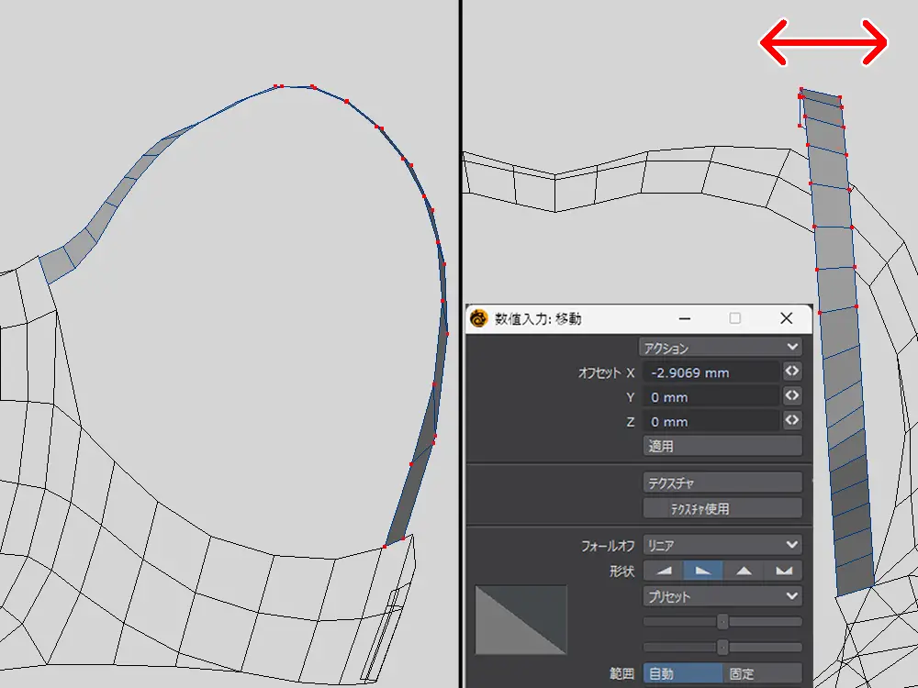This screenshot has width=918, height=688.
Task: Open the アクション dropdown
Action: coord(722,348)
